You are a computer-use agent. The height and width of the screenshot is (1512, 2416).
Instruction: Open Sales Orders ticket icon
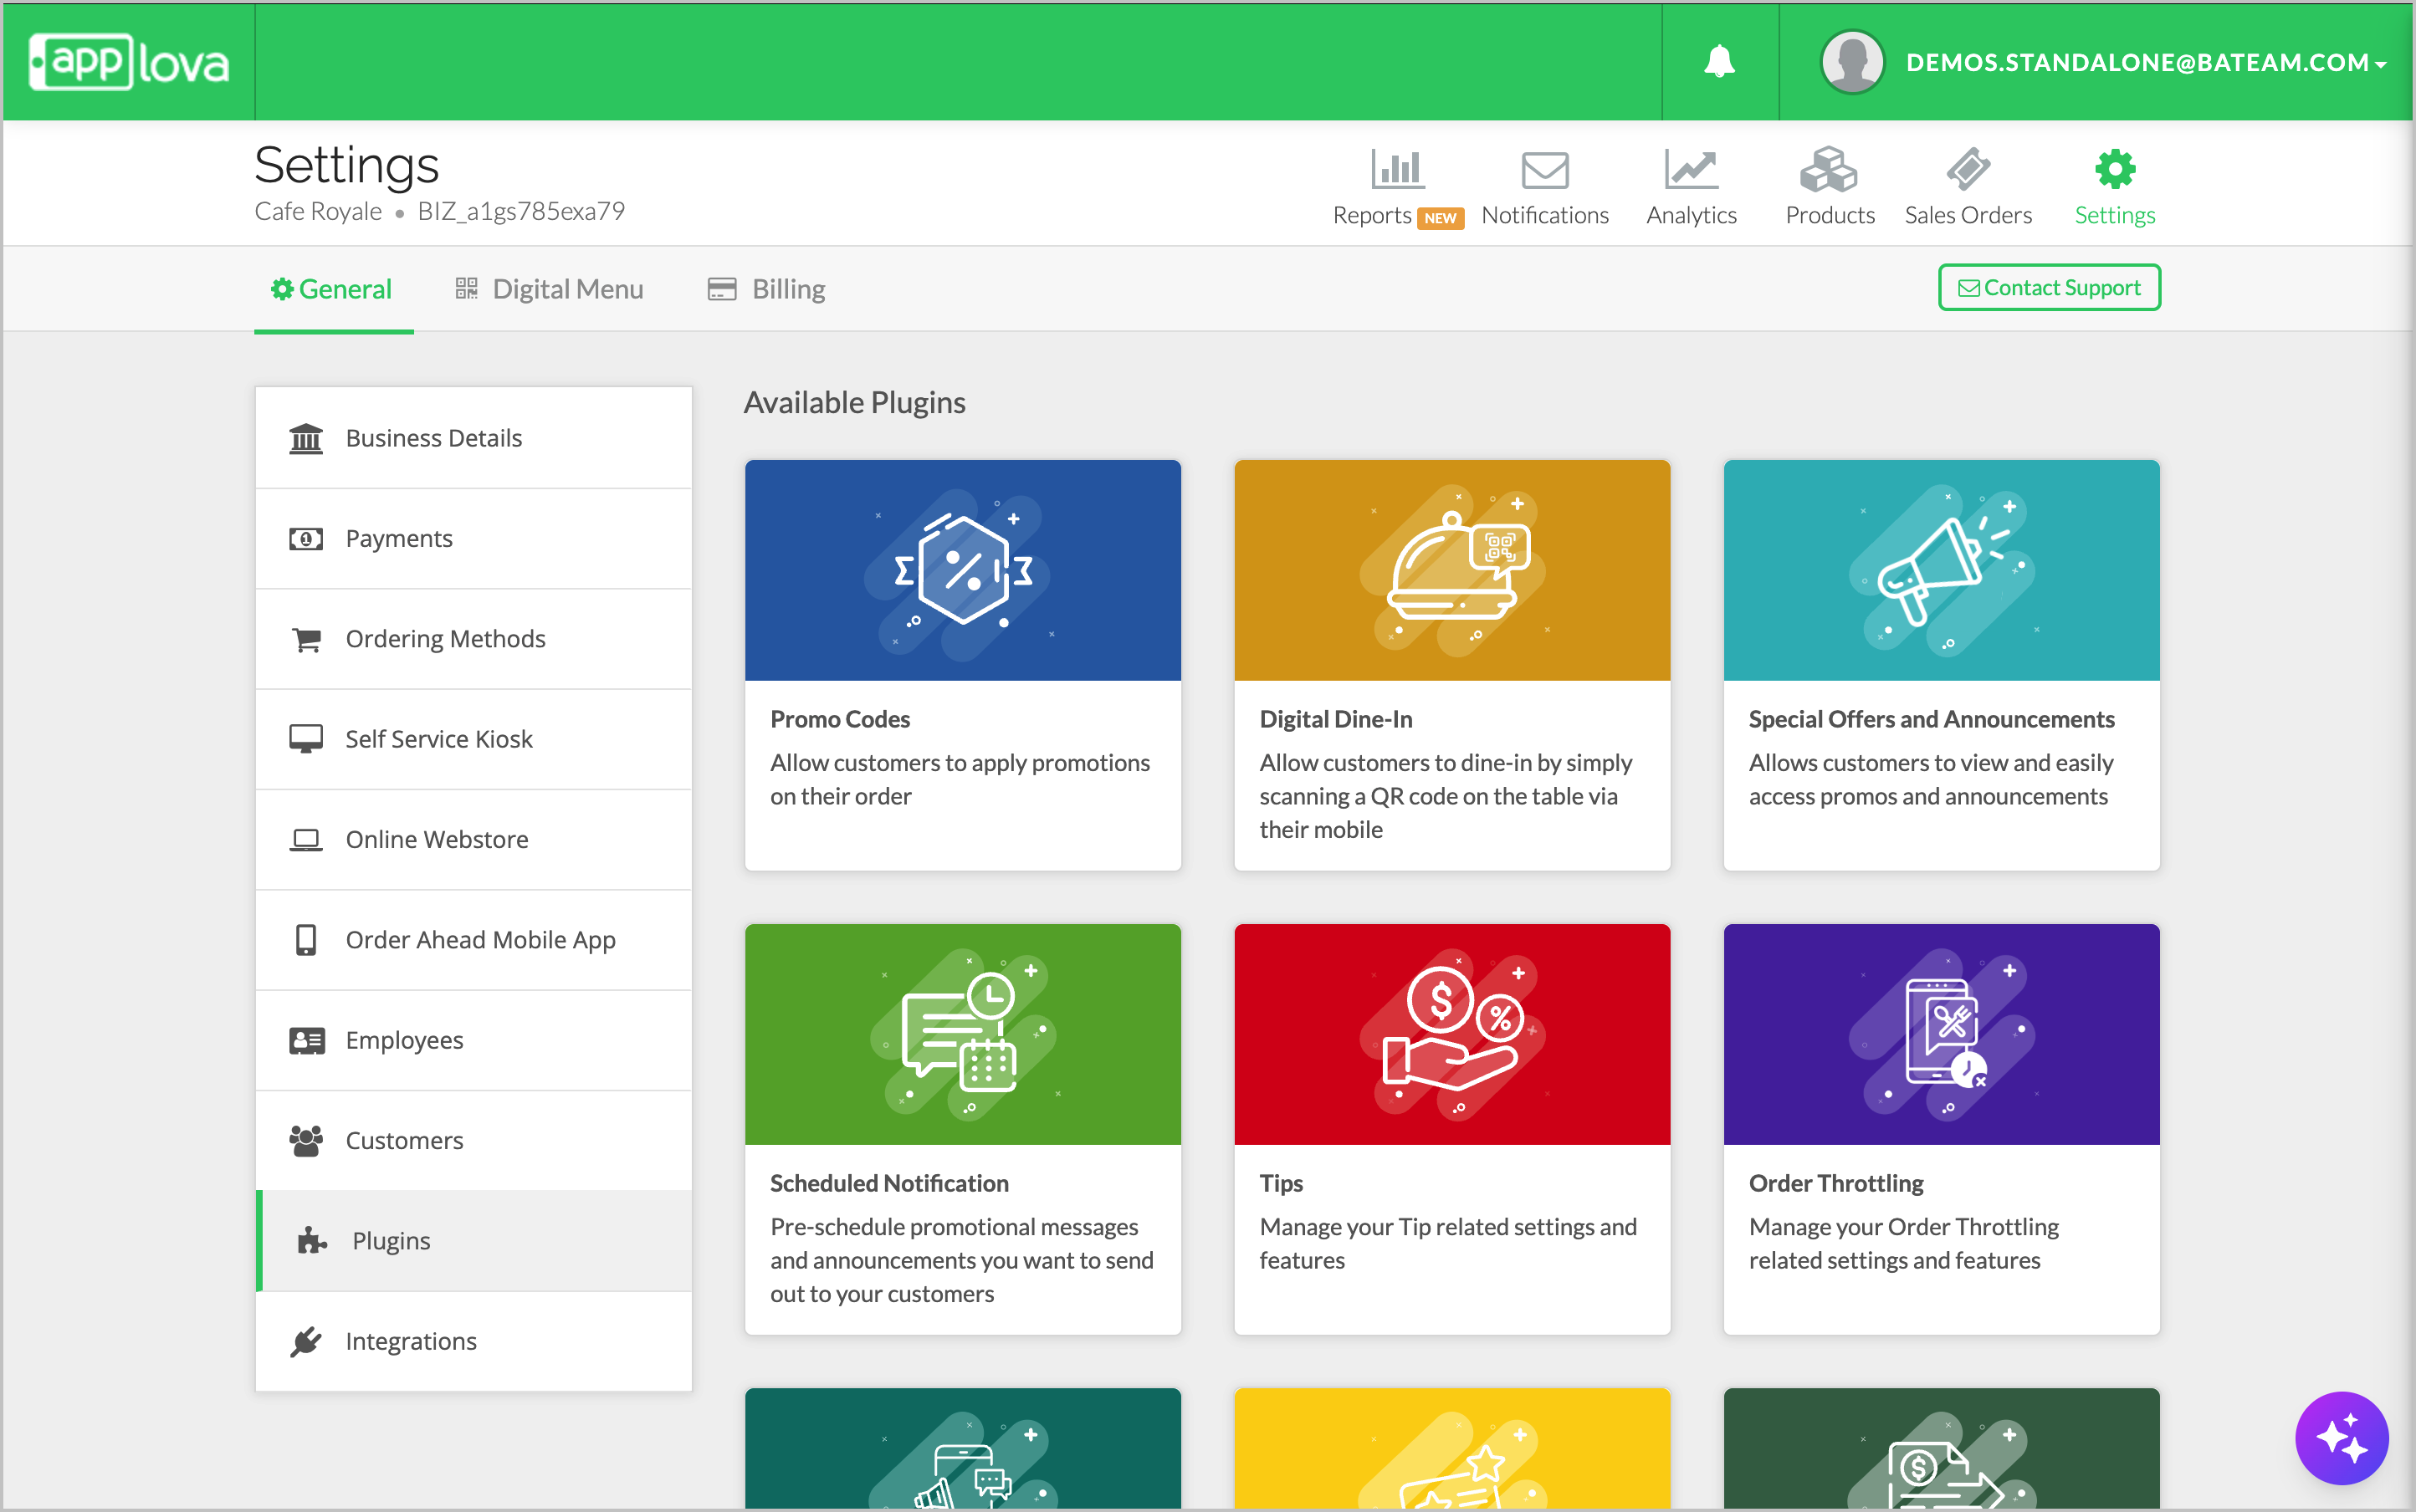(x=1967, y=170)
